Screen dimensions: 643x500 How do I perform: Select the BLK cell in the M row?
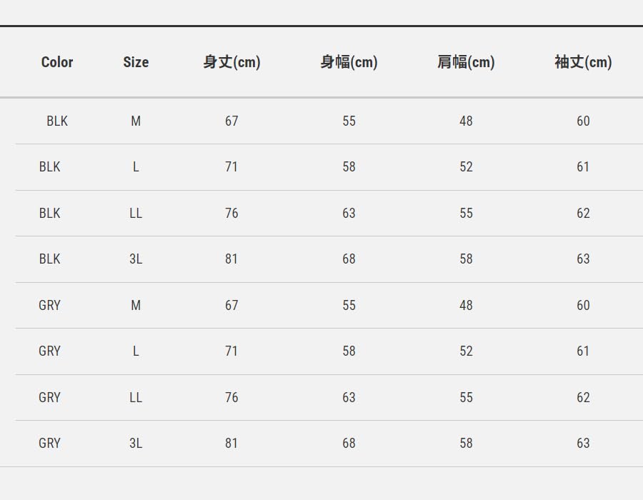tap(57, 121)
